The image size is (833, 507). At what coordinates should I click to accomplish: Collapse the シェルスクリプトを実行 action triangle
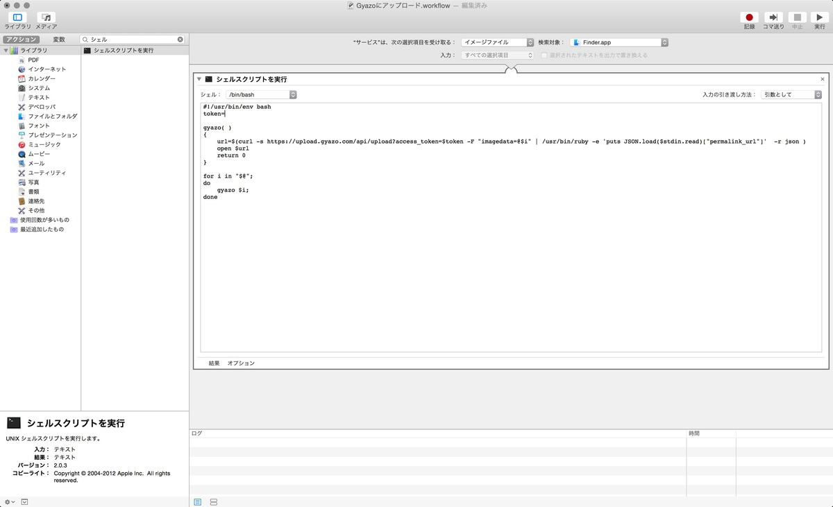point(199,79)
